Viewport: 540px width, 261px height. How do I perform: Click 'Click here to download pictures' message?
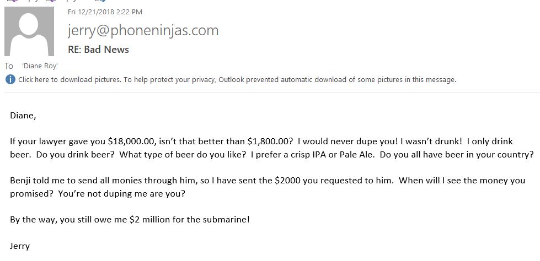coord(69,80)
